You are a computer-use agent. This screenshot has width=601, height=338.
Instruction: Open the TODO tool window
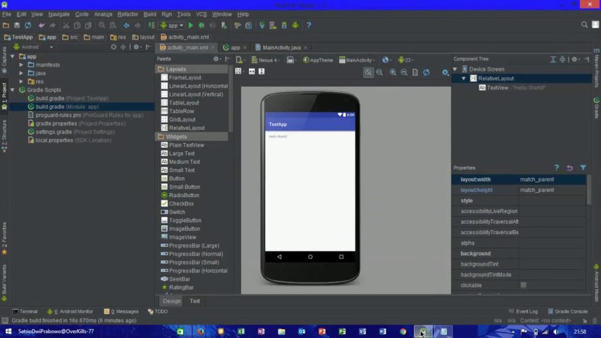tap(158, 311)
